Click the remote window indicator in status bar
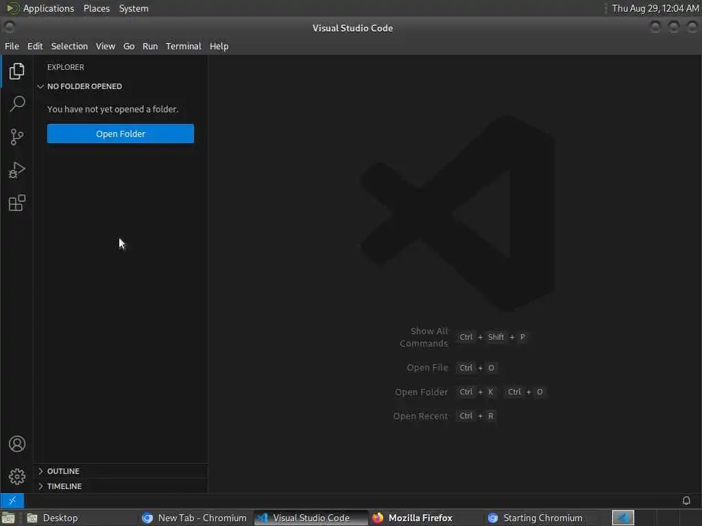The image size is (702, 526). coord(12,500)
